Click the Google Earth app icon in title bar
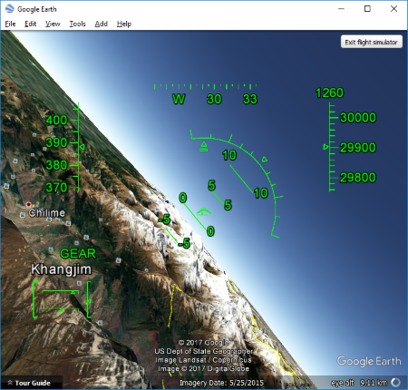 tap(10, 9)
